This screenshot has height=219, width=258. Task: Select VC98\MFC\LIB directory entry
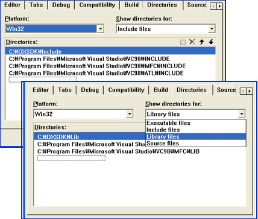pyautogui.click(x=119, y=151)
